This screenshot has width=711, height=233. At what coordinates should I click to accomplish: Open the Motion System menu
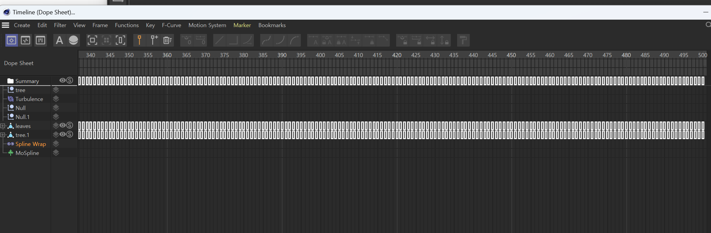tap(207, 25)
